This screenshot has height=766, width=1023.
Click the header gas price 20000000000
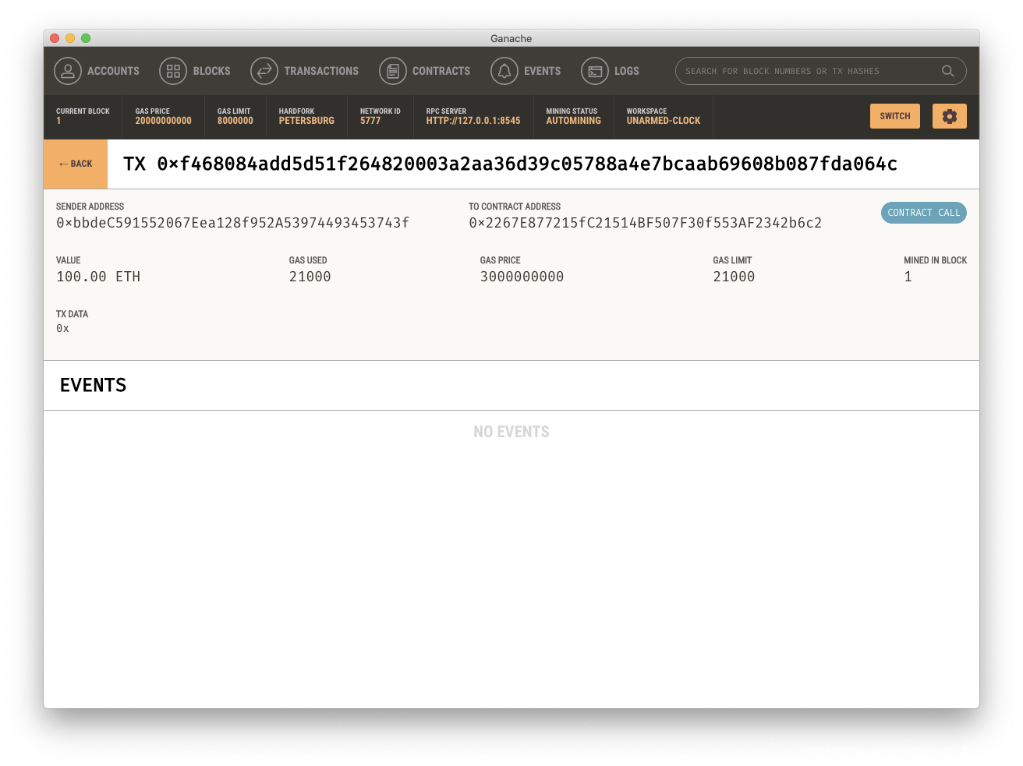163,121
